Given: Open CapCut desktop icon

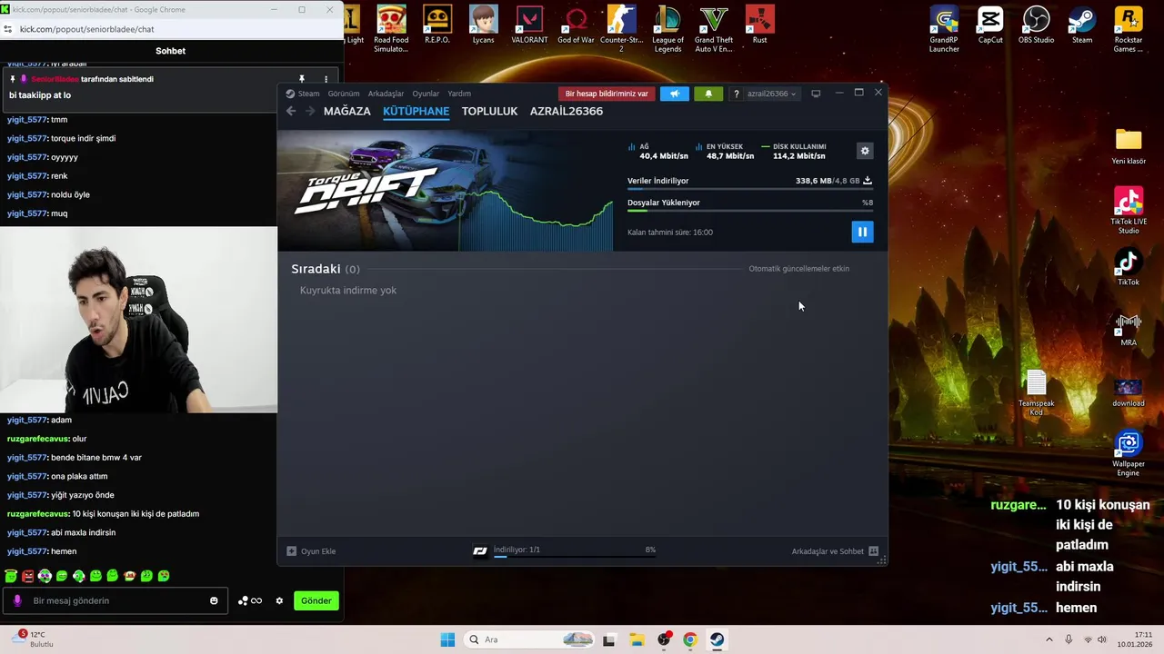Looking at the screenshot, I should (990, 25).
